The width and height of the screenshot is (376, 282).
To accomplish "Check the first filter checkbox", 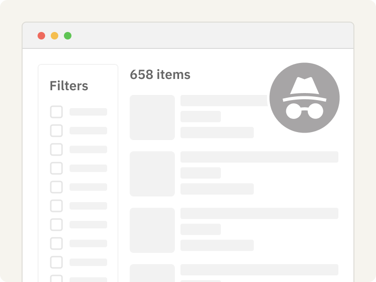I will [56, 112].
